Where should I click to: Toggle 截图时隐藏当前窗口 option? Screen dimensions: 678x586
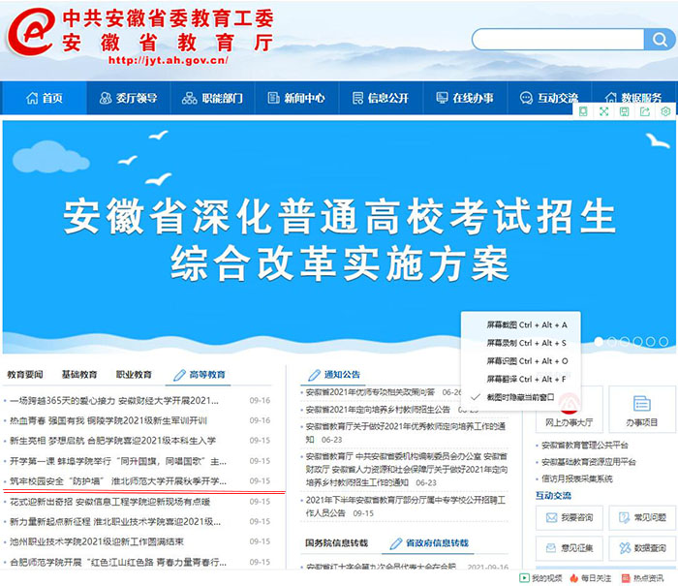(519, 397)
